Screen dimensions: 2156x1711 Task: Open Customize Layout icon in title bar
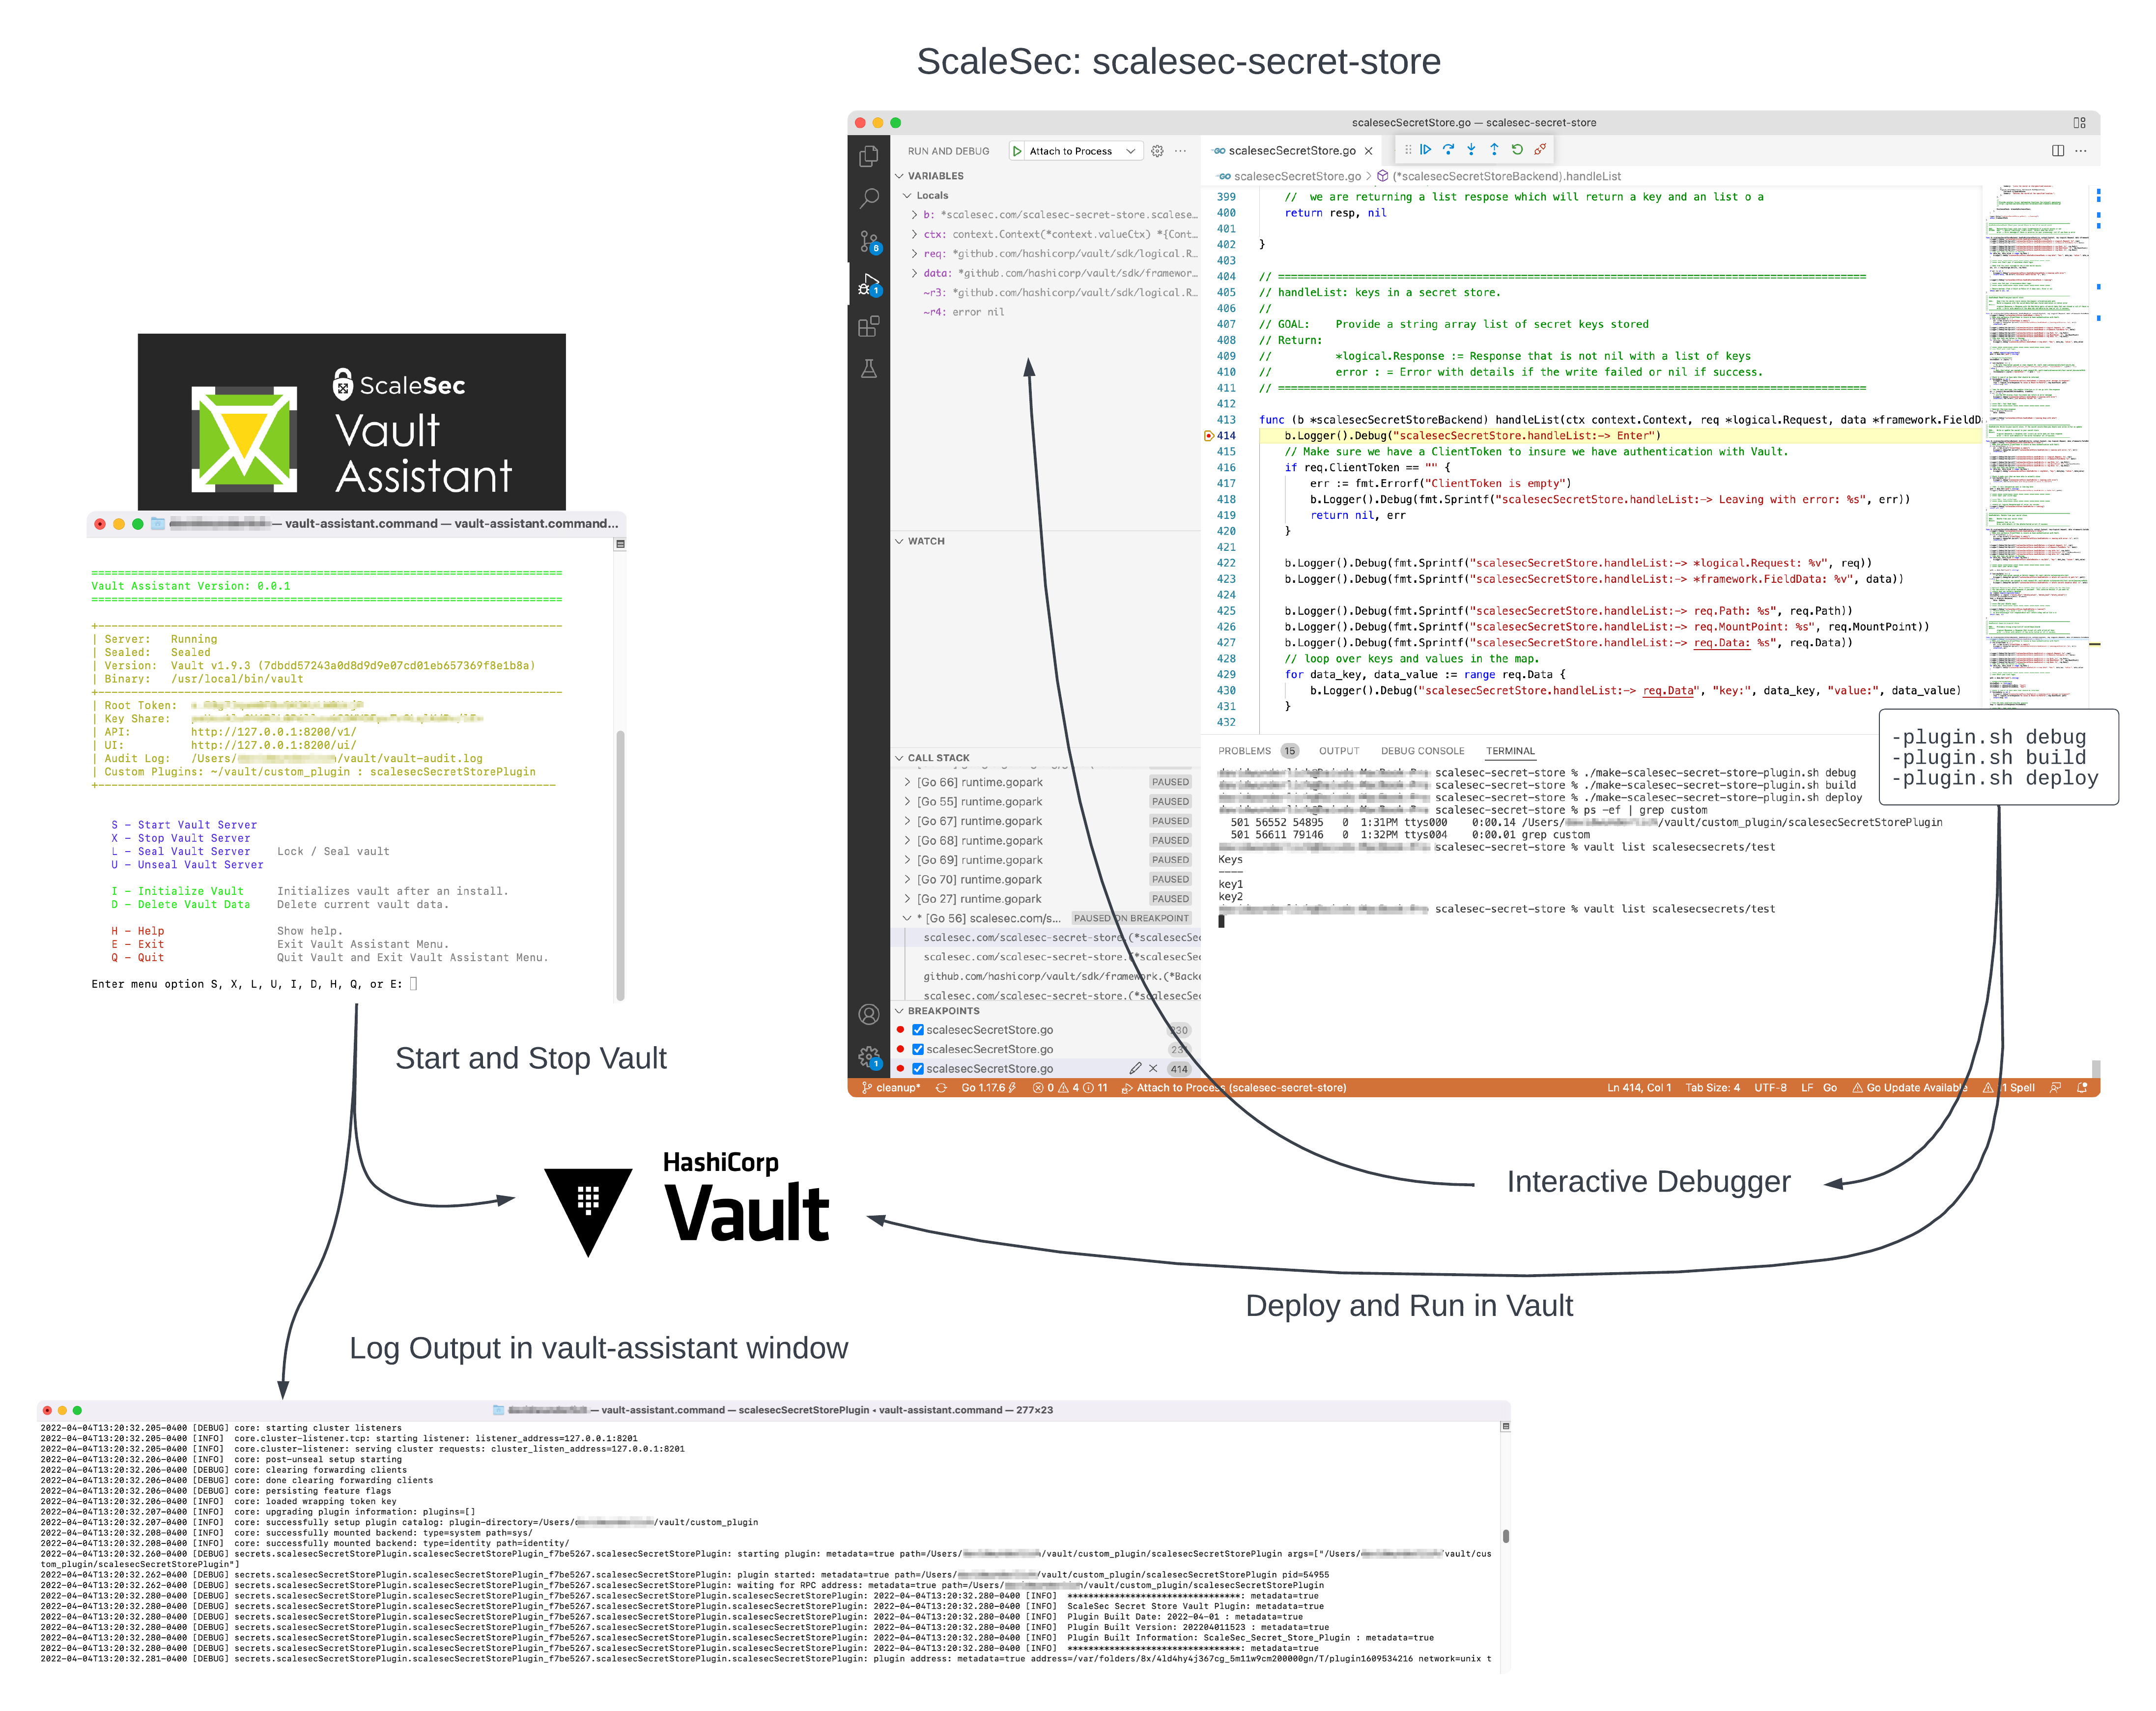(2079, 123)
